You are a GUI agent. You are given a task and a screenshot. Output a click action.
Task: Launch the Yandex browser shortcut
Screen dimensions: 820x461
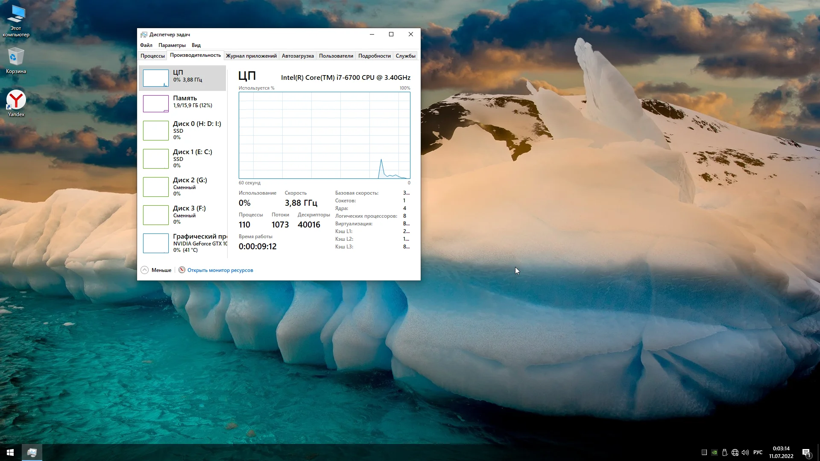click(x=16, y=102)
